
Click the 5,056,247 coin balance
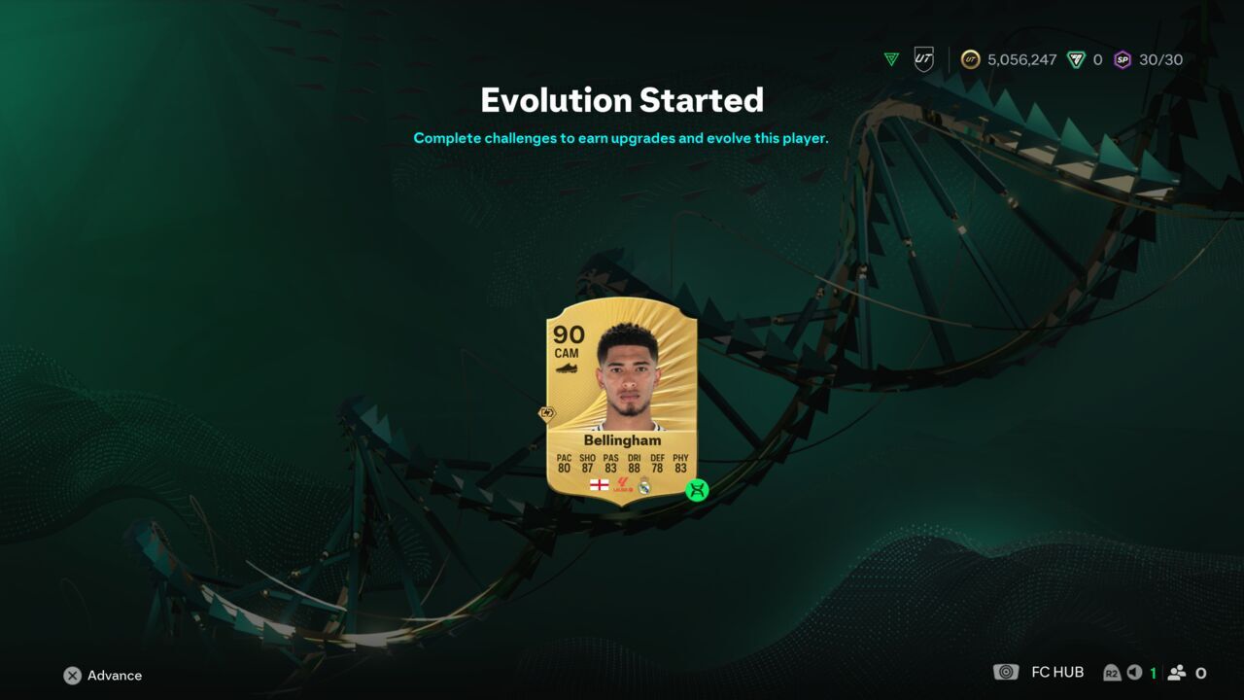1021,60
